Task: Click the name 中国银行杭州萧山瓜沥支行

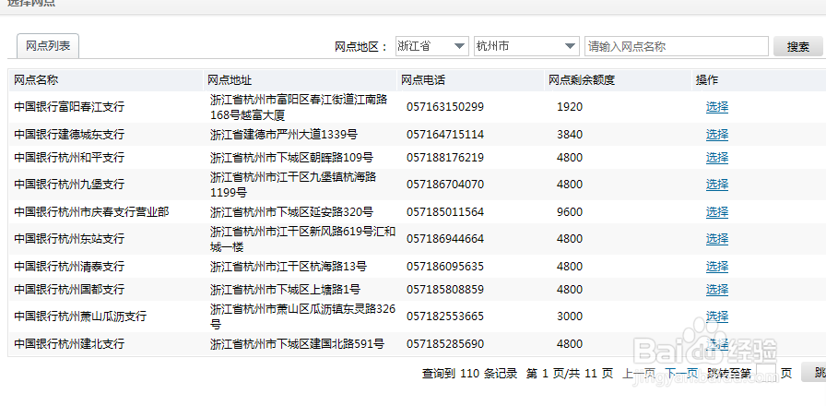Action: point(80,316)
